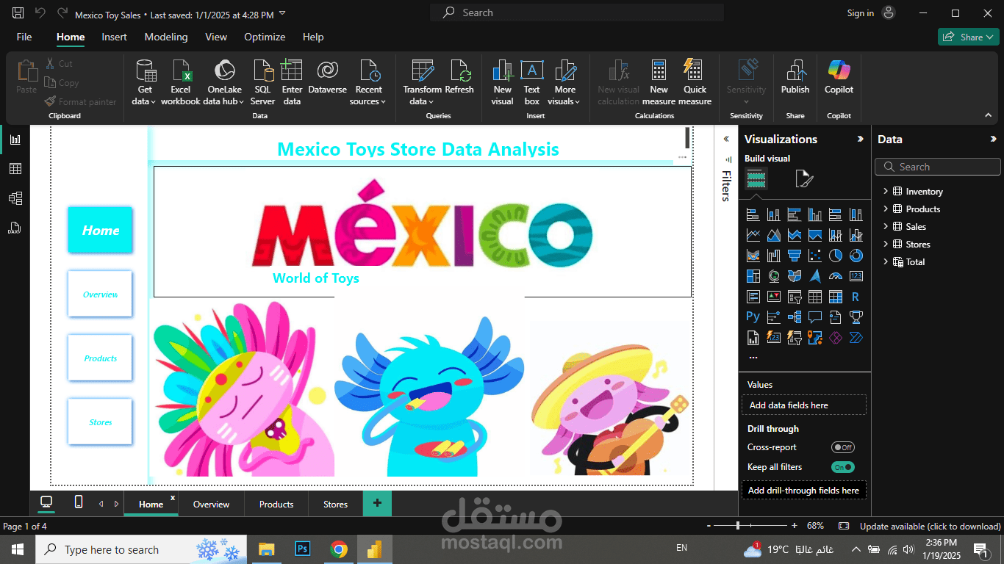This screenshot has height=564, width=1004.
Task: Select the line chart visual
Action: click(753, 235)
